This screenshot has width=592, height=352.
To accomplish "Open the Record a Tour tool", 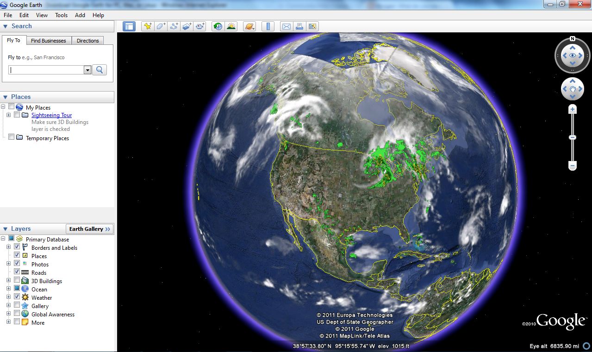I will (200, 26).
